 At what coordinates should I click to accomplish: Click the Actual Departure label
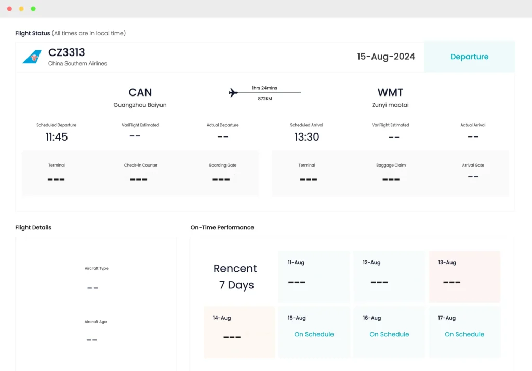tap(222, 125)
